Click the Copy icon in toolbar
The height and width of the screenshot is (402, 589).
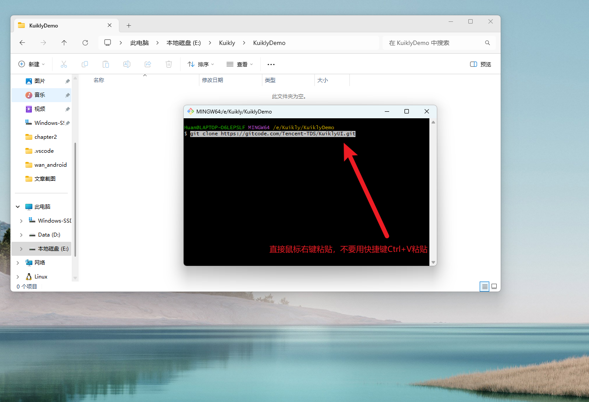click(x=85, y=64)
